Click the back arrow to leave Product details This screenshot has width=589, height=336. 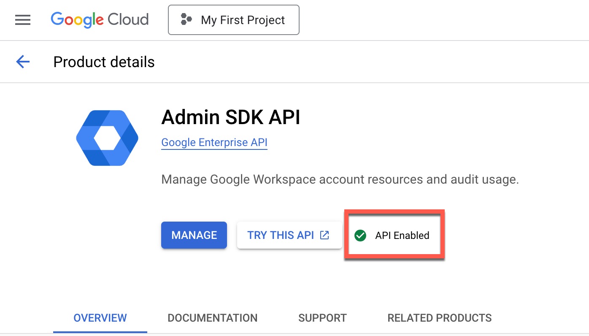pyautogui.click(x=22, y=62)
